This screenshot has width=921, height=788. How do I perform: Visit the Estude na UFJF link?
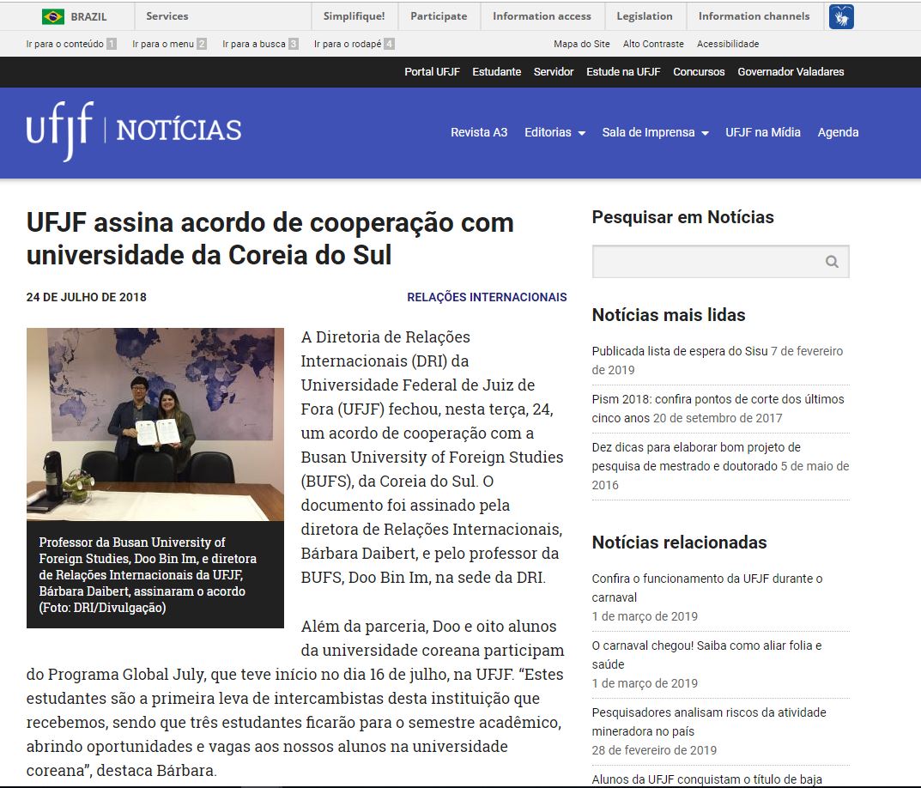click(623, 72)
